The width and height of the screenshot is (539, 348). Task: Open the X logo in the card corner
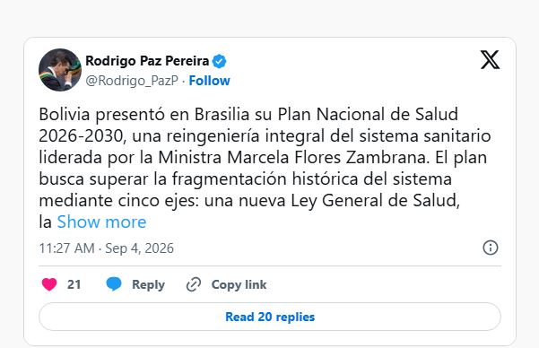click(491, 60)
